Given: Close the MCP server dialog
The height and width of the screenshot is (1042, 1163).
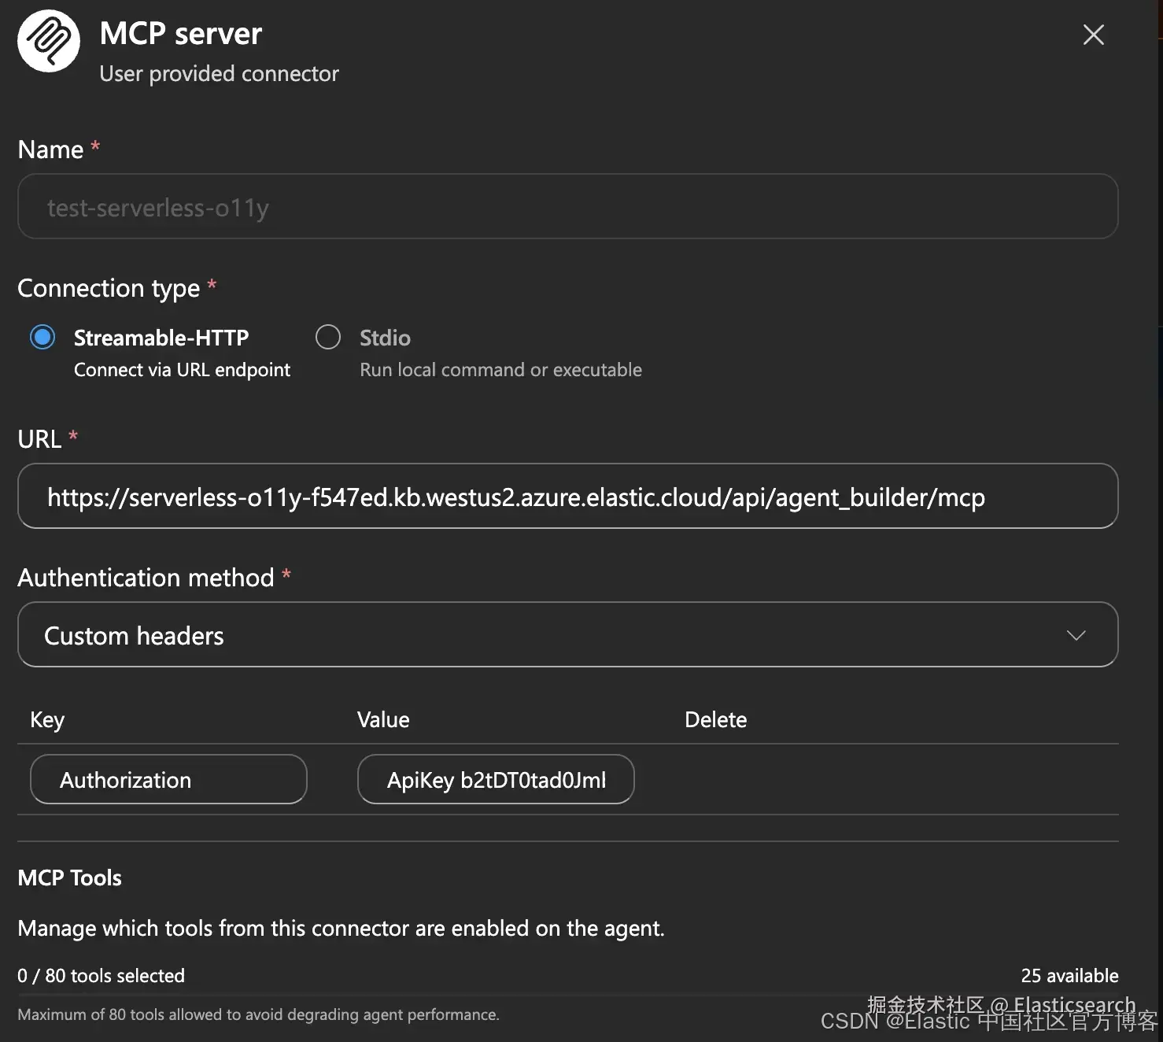Looking at the screenshot, I should 1093,35.
